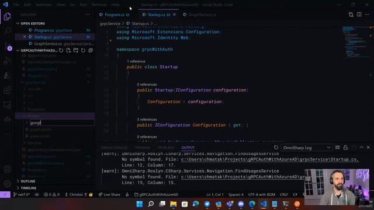This screenshot has height=210, width=374.
Task: Open Explorer views and more actions ellipsis
Action: point(88,15)
